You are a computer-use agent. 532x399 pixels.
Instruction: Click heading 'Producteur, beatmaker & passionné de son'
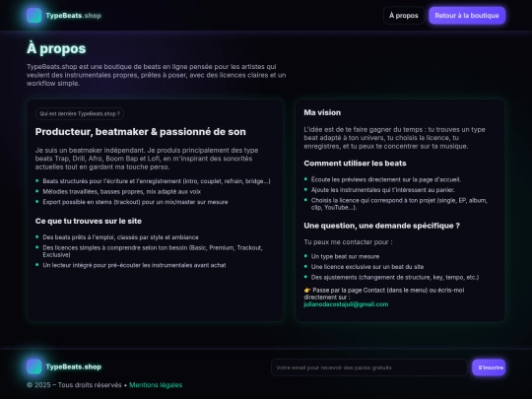(141, 132)
